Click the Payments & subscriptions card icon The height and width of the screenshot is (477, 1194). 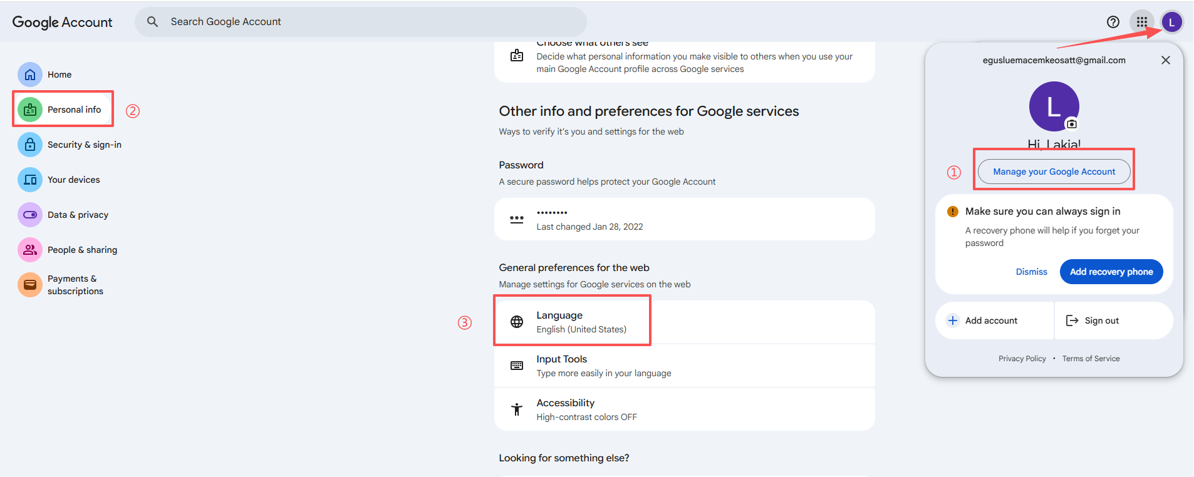click(30, 285)
